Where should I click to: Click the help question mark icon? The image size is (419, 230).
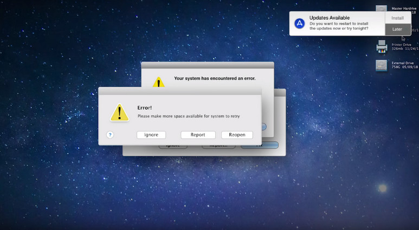(x=110, y=135)
